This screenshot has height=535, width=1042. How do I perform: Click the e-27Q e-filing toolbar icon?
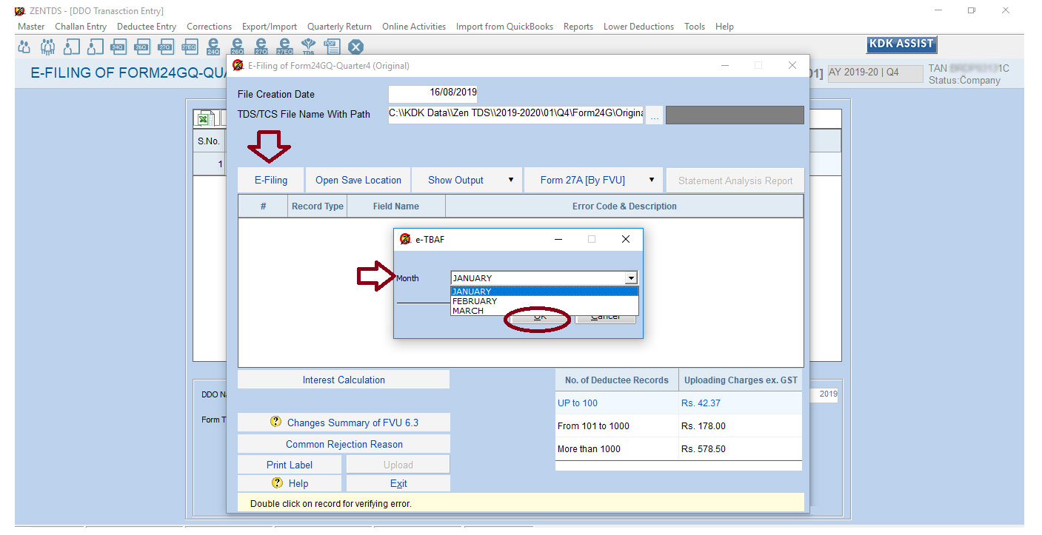click(x=261, y=47)
